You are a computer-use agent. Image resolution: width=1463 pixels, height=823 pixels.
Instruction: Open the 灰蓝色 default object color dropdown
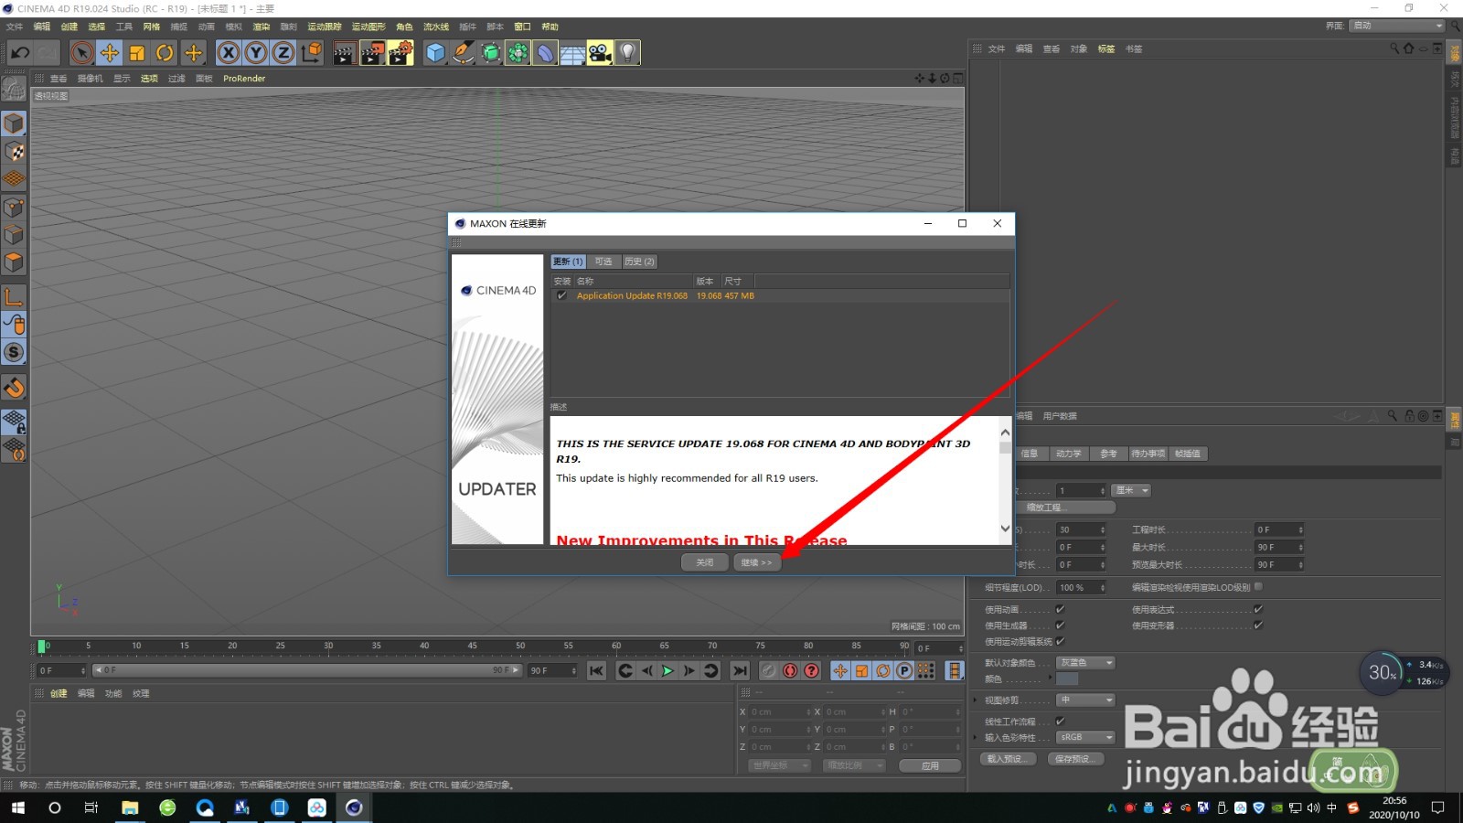(x=1086, y=663)
